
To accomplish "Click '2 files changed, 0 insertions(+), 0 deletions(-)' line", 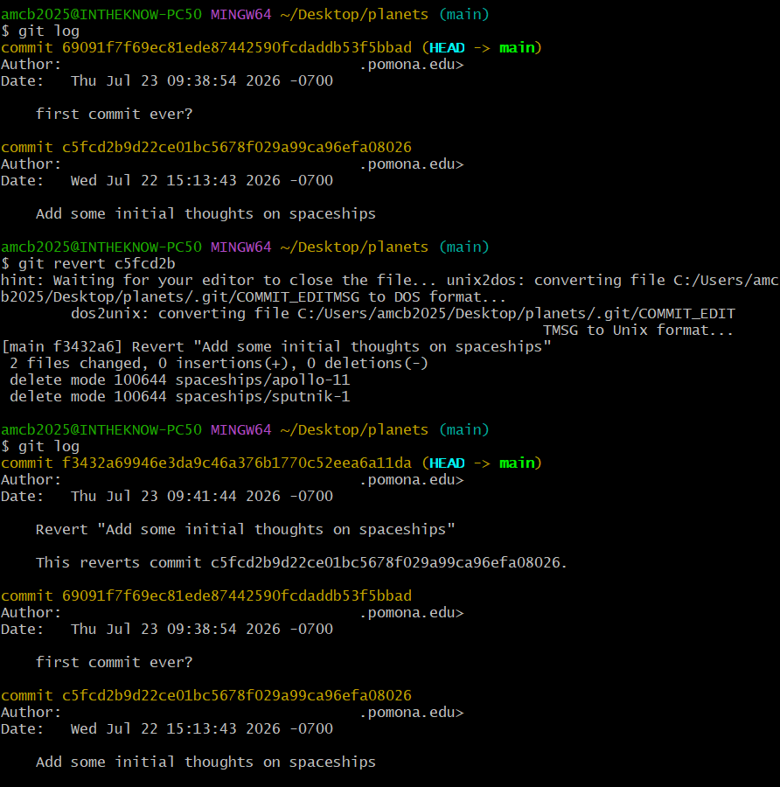I will (x=219, y=364).
